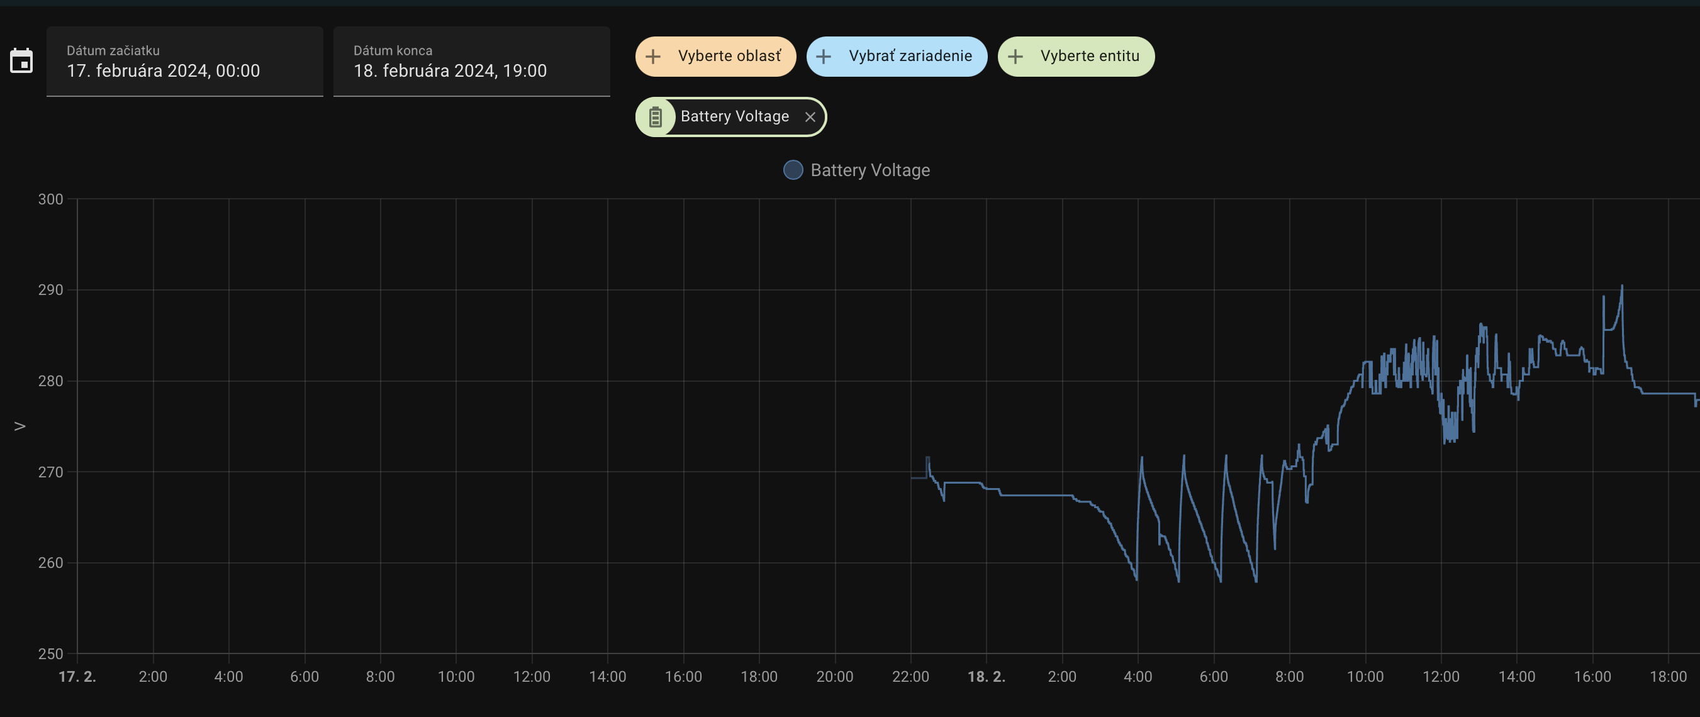Screen dimensions: 1700x717
Task: Click the 300 y-axis label
Action: point(51,199)
